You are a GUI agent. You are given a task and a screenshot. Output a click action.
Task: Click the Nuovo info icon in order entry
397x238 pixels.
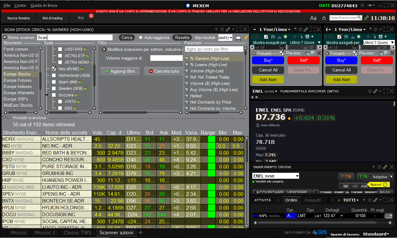pos(385,185)
